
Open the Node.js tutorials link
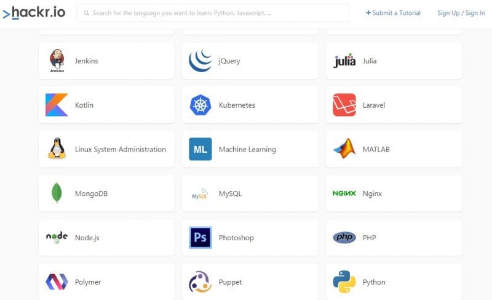coord(106,238)
